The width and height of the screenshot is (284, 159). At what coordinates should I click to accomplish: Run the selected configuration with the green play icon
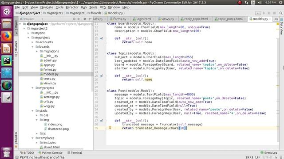(264, 13)
